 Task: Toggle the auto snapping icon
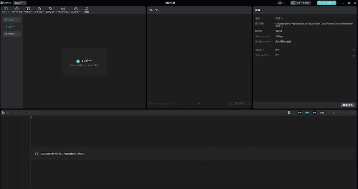[307, 113]
